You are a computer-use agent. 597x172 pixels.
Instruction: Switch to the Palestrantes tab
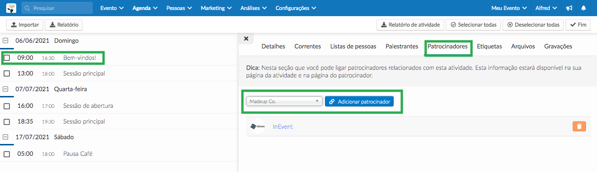(402, 47)
